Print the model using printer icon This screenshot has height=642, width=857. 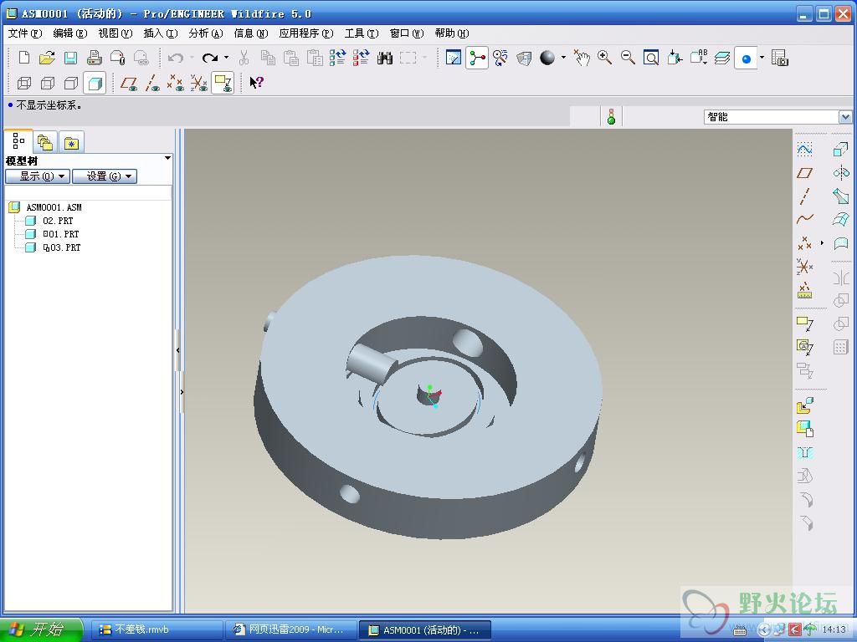[x=95, y=58]
